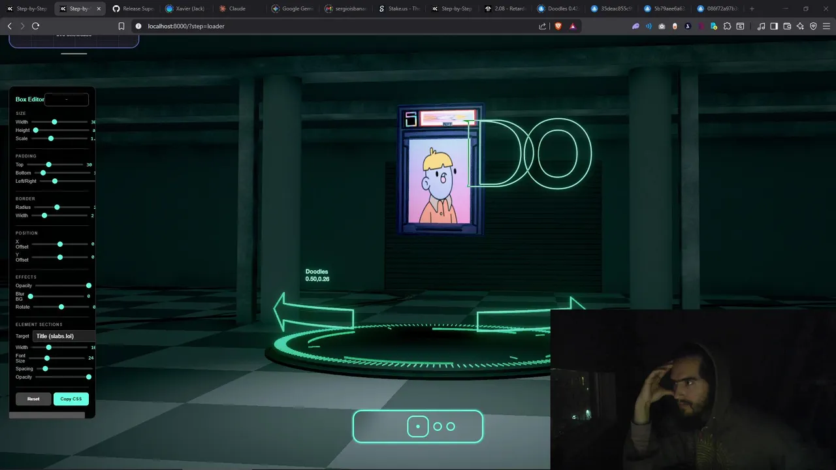The height and width of the screenshot is (470, 836).
Task: Go forward in browser history
Action: 22,26
